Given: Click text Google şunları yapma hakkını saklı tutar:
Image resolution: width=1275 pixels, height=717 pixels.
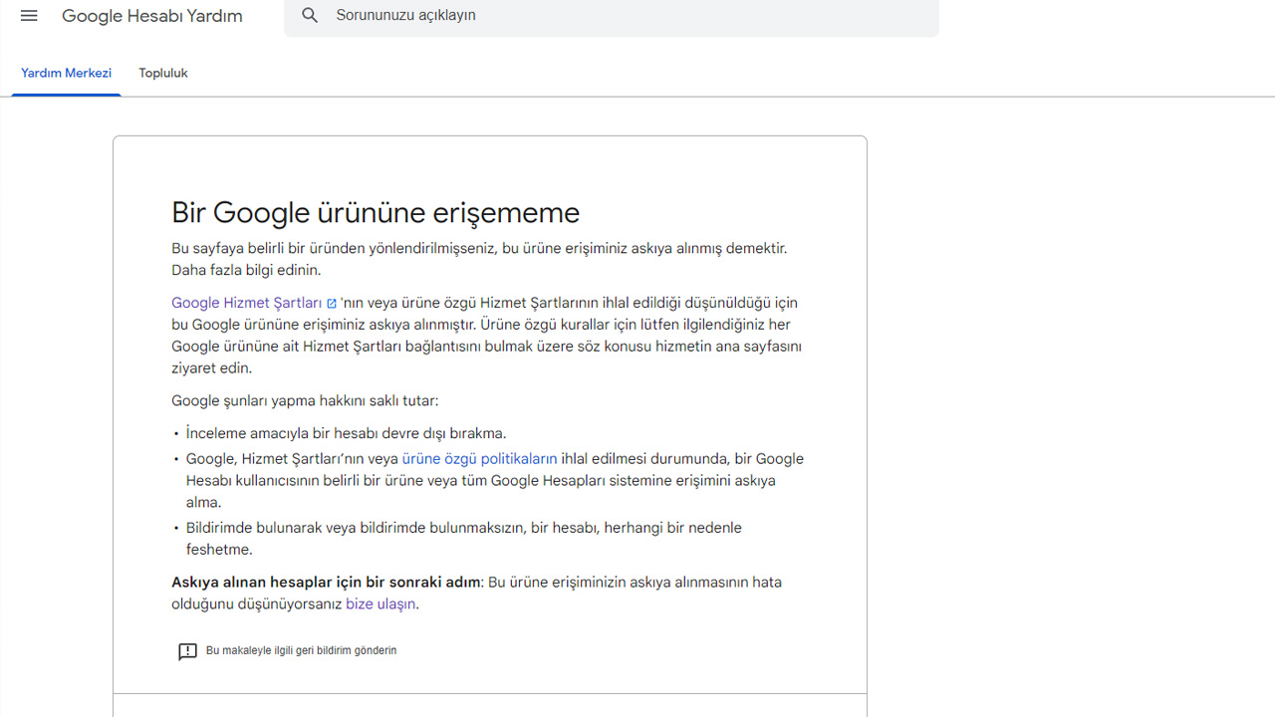Looking at the screenshot, I should [x=305, y=401].
